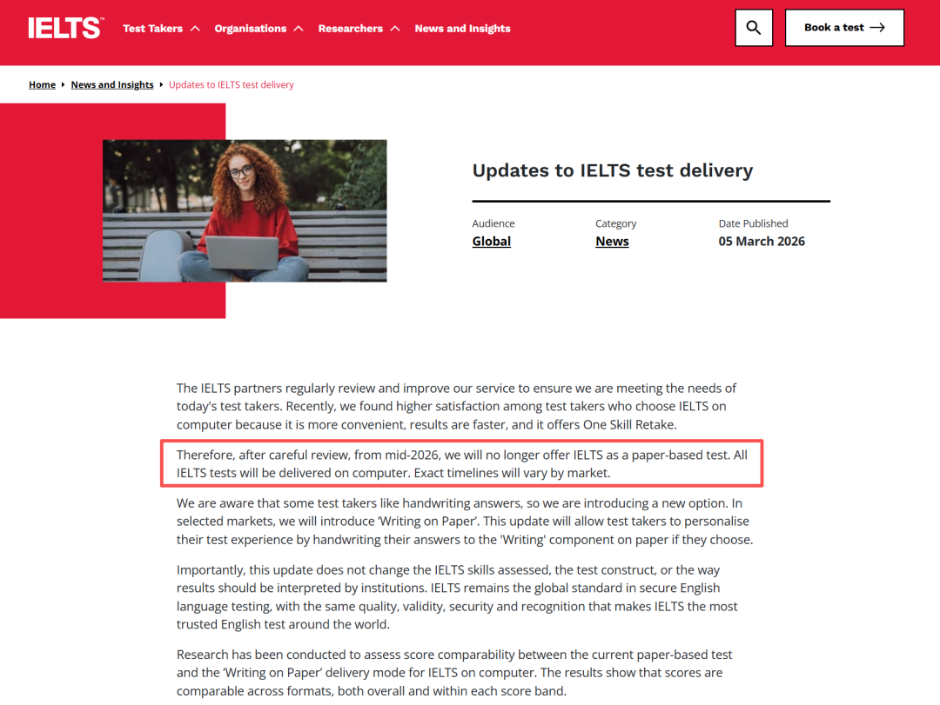Screen dimensions: 940x705
Task: Open News and Insights in the top navigation
Action: pos(462,29)
